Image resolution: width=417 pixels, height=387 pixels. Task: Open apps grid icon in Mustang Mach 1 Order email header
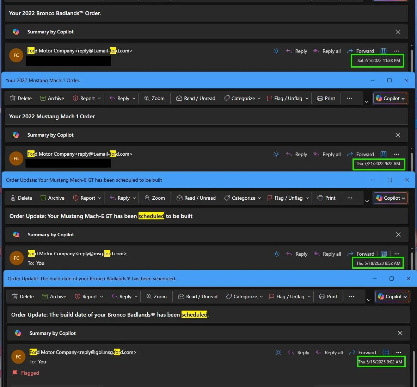click(384, 154)
